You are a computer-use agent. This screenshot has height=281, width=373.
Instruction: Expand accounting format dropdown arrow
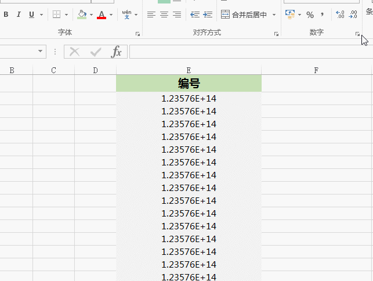point(299,15)
